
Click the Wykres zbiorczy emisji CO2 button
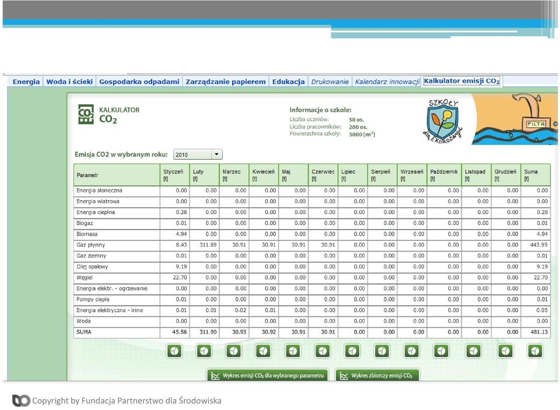377,376
